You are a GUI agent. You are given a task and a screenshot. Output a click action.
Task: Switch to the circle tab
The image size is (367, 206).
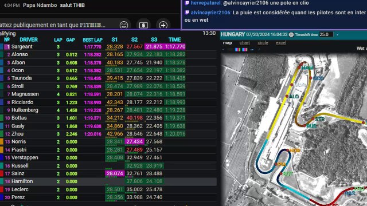pyautogui.click(x=263, y=43)
